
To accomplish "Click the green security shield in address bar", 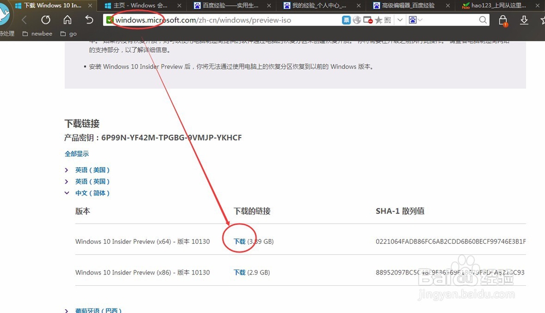I will click(110, 20).
